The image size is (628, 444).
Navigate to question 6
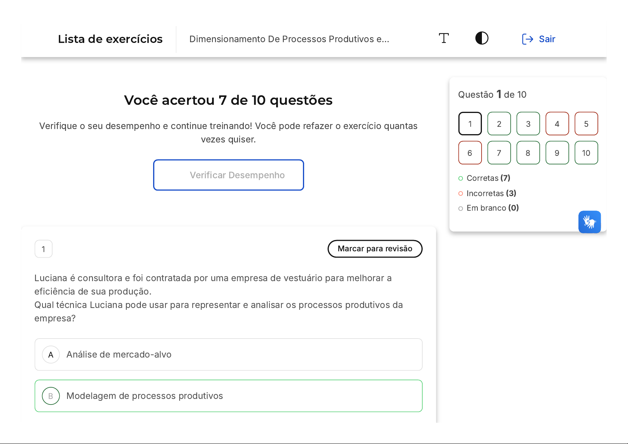(x=470, y=153)
